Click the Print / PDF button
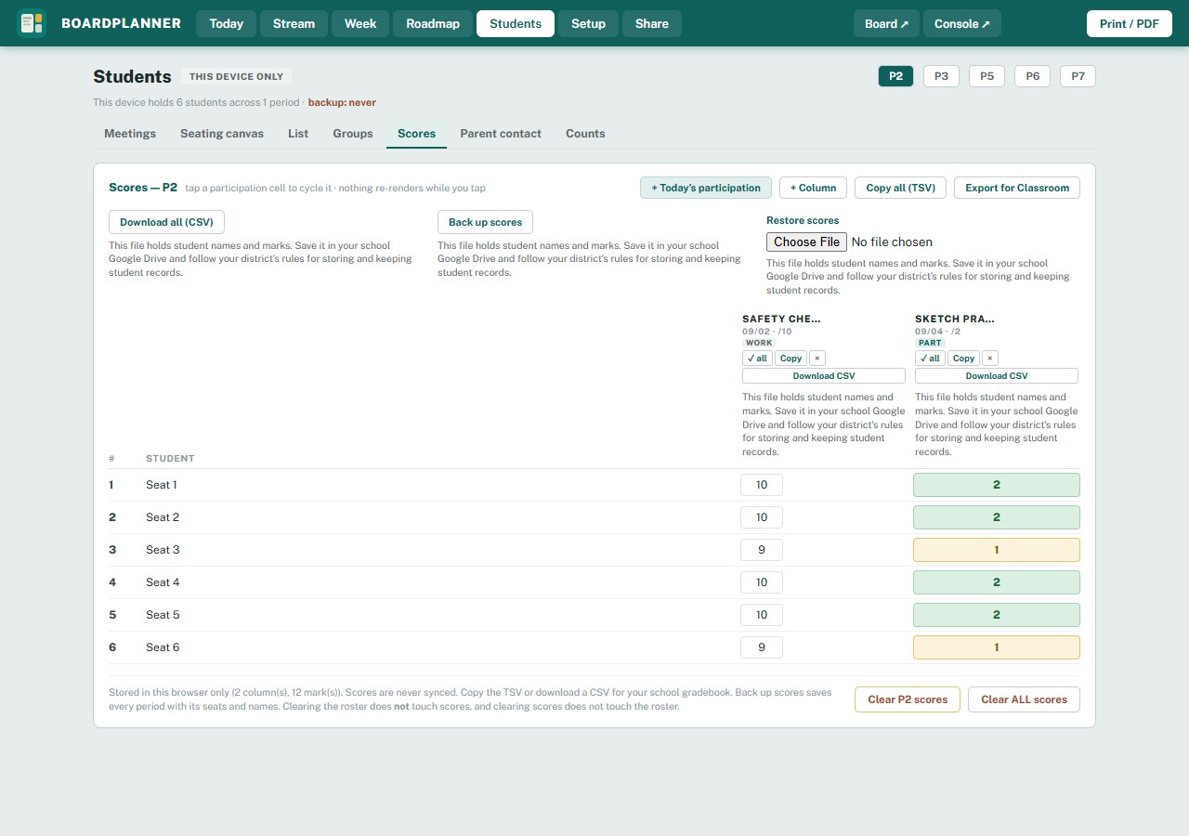Image resolution: width=1189 pixels, height=836 pixels. (x=1130, y=23)
